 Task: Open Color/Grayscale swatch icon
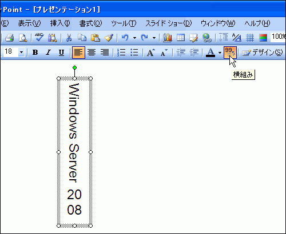click(x=263, y=38)
